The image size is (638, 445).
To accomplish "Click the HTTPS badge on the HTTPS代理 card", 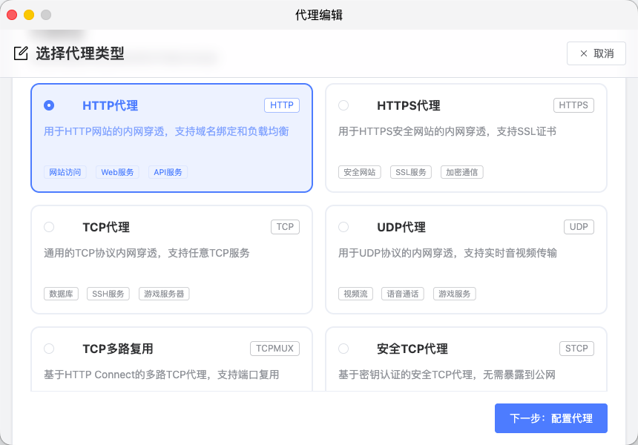I will (x=573, y=105).
